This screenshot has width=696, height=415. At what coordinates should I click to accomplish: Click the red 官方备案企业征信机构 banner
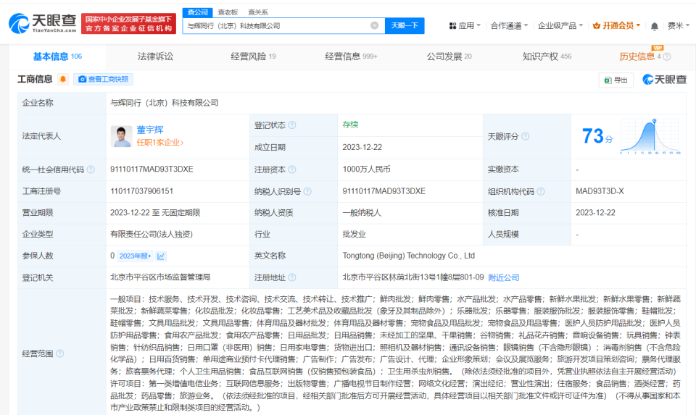(129, 23)
